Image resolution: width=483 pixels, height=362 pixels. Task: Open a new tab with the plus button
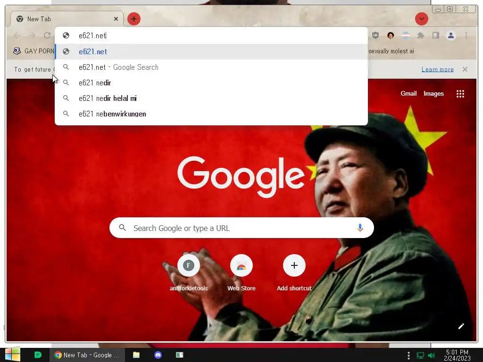[133, 19]
